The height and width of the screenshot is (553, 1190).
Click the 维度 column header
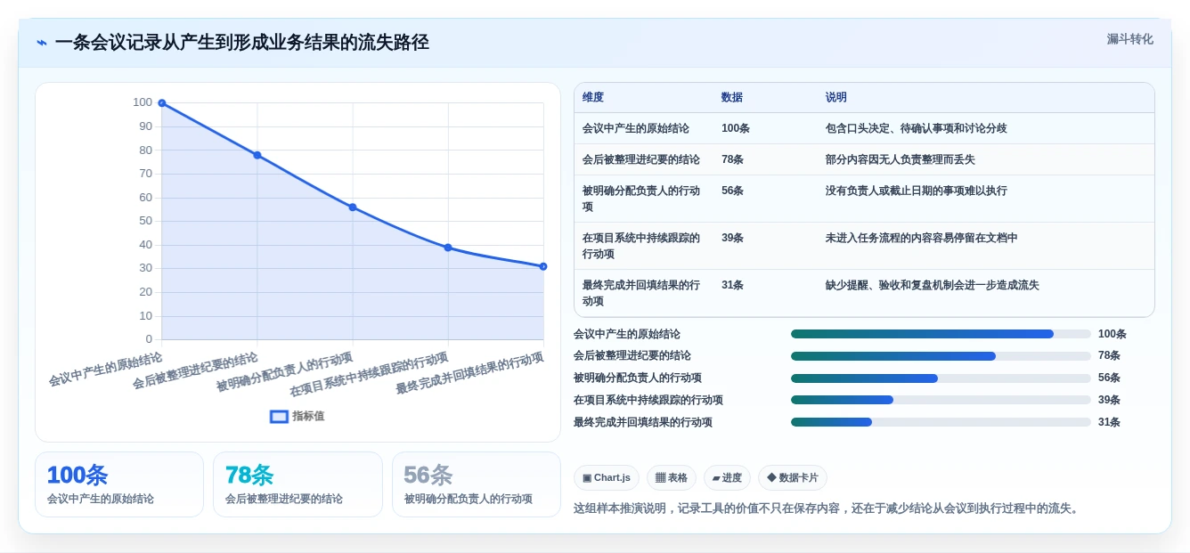[x=593, y=97]
